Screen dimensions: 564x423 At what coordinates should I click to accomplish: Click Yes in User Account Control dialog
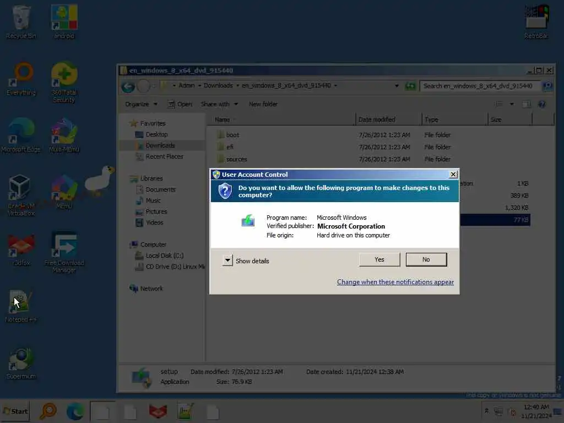(379, 259)
